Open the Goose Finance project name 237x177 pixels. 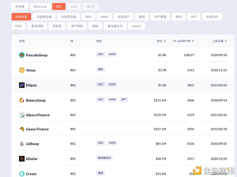tap(38, 129)
